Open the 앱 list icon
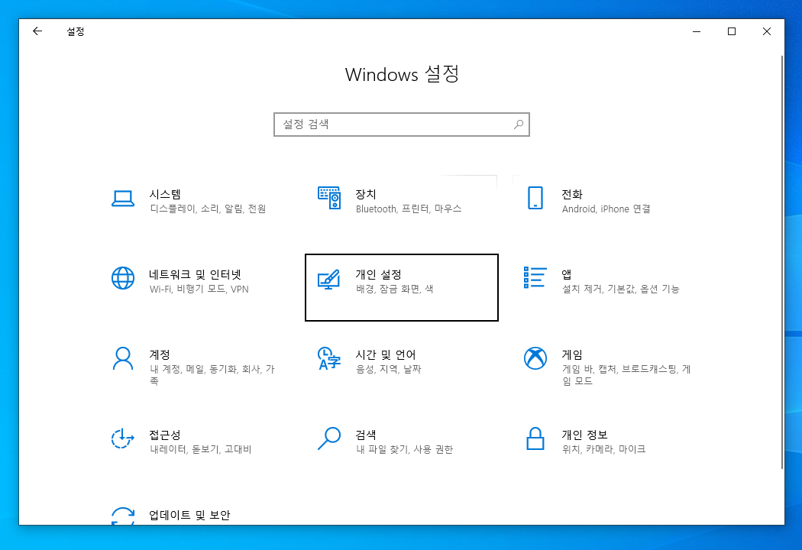Screen dimensions: 802x550 (x=535, y=277)
